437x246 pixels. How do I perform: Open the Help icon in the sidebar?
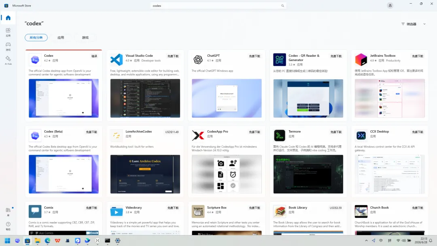[x=8, y=226]
